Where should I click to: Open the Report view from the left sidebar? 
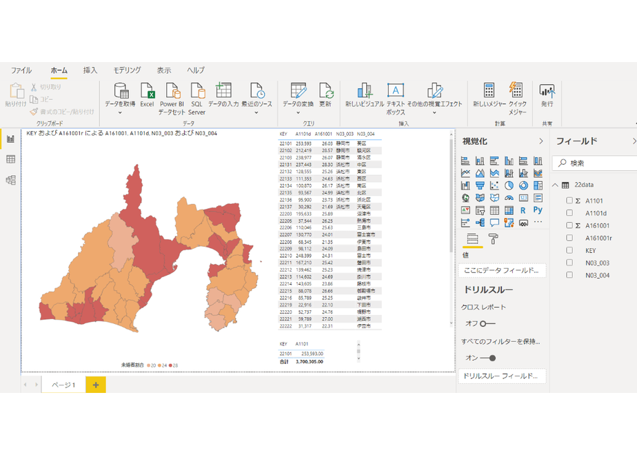point(10,139)
